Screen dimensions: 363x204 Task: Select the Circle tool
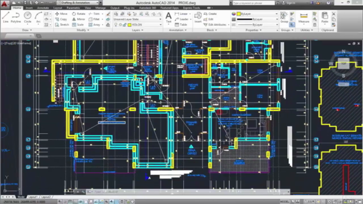pos(28,18)
